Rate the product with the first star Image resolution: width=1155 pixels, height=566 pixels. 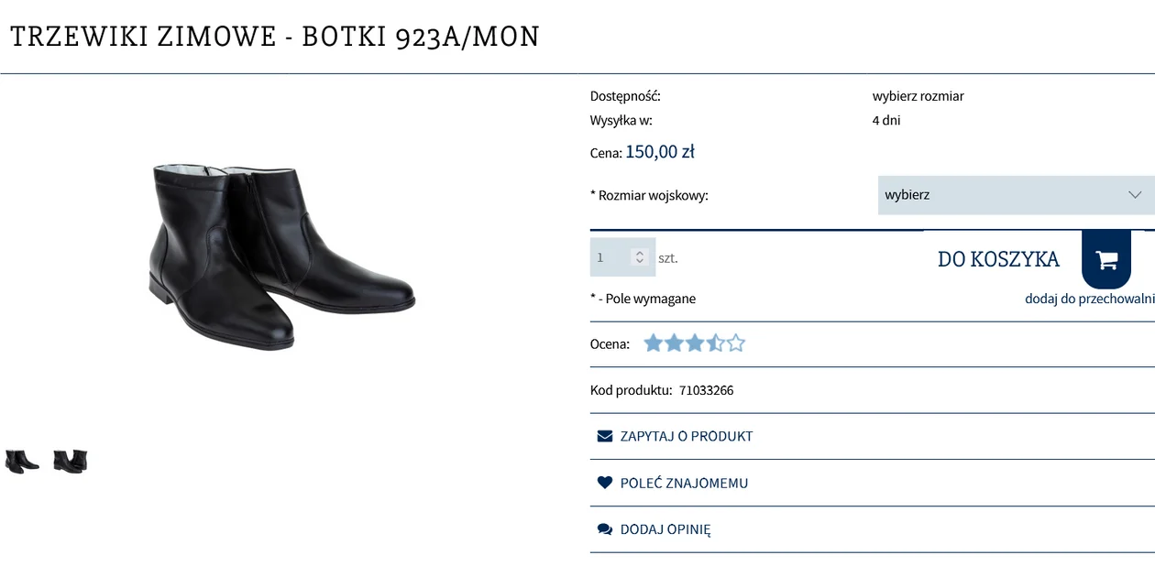tap(653, 343)
